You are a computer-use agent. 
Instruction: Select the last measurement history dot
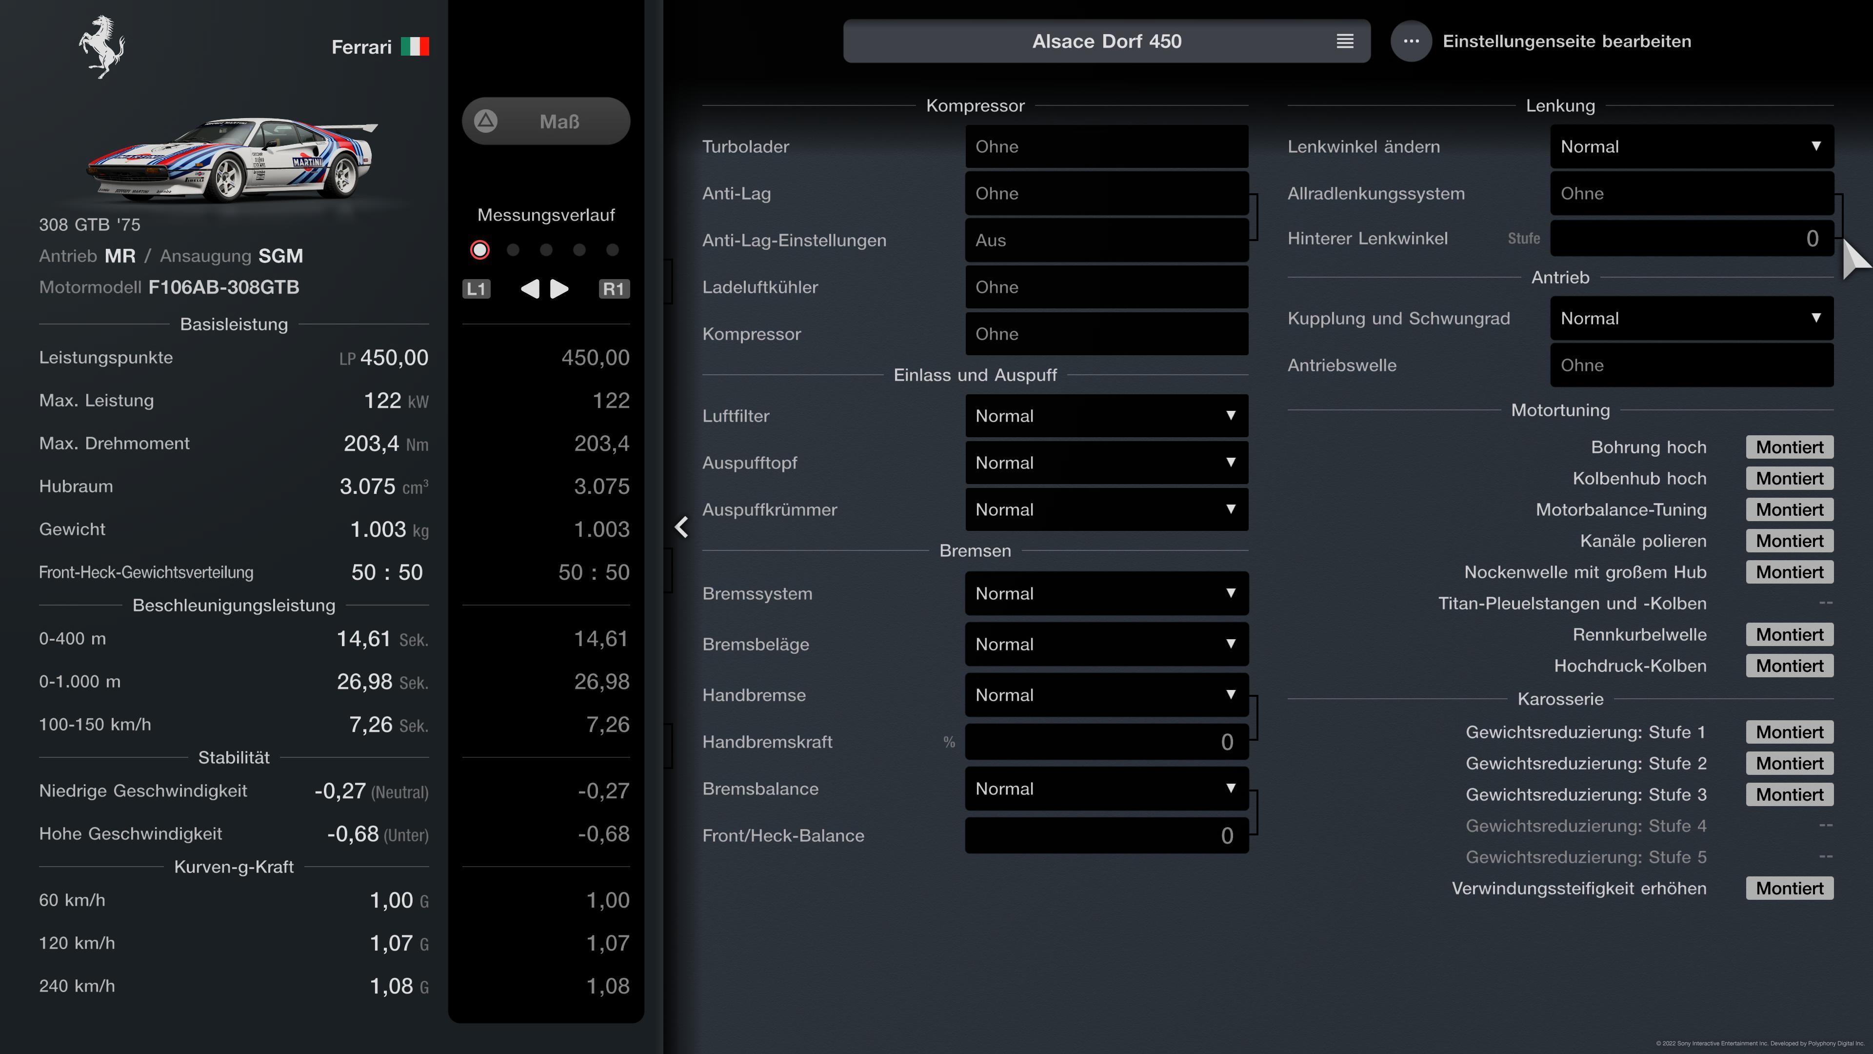point(612,250)
